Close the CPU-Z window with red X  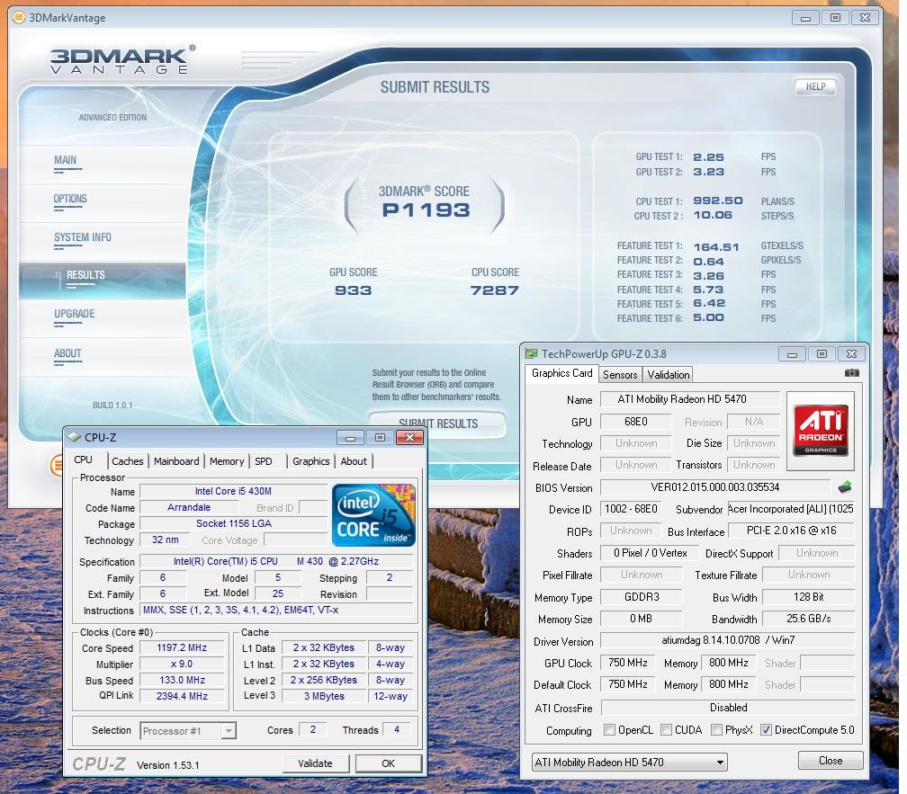pos(409,437)
